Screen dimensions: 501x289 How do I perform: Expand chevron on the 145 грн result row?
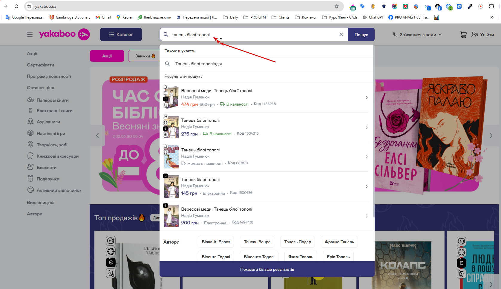coord(367,186)
